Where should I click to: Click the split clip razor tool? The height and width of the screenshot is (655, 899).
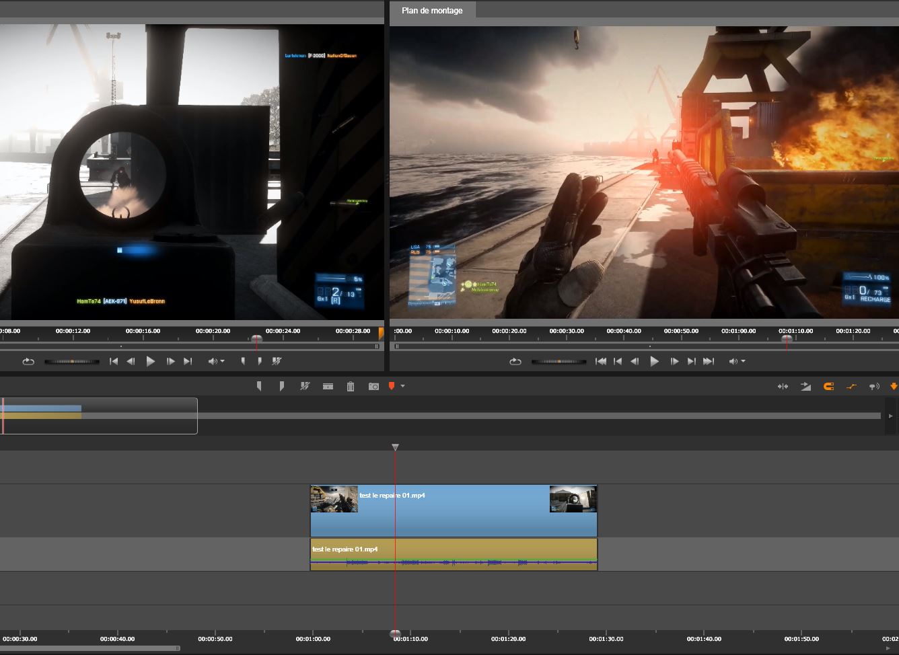[328, 386]
